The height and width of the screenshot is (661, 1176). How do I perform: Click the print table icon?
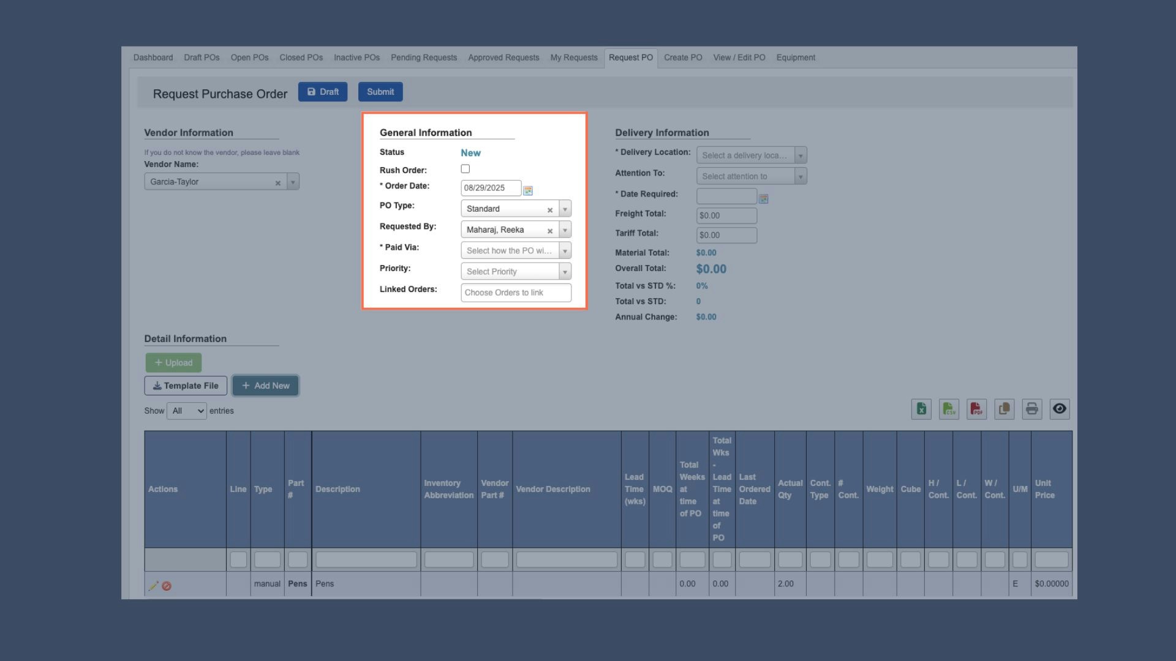pyautogui.click(x=1032, y=409)
